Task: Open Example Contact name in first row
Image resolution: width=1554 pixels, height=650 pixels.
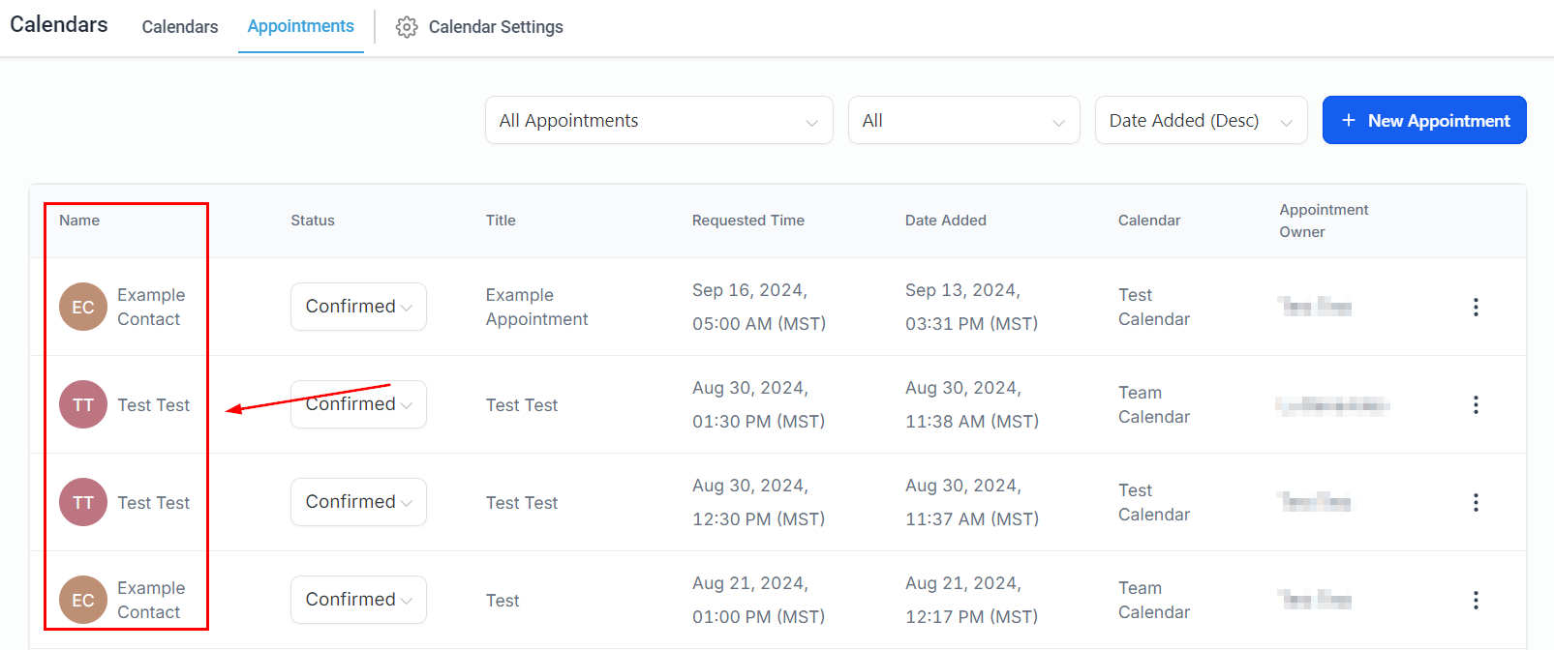Action: pyautogui.click(x=150, y=307)
